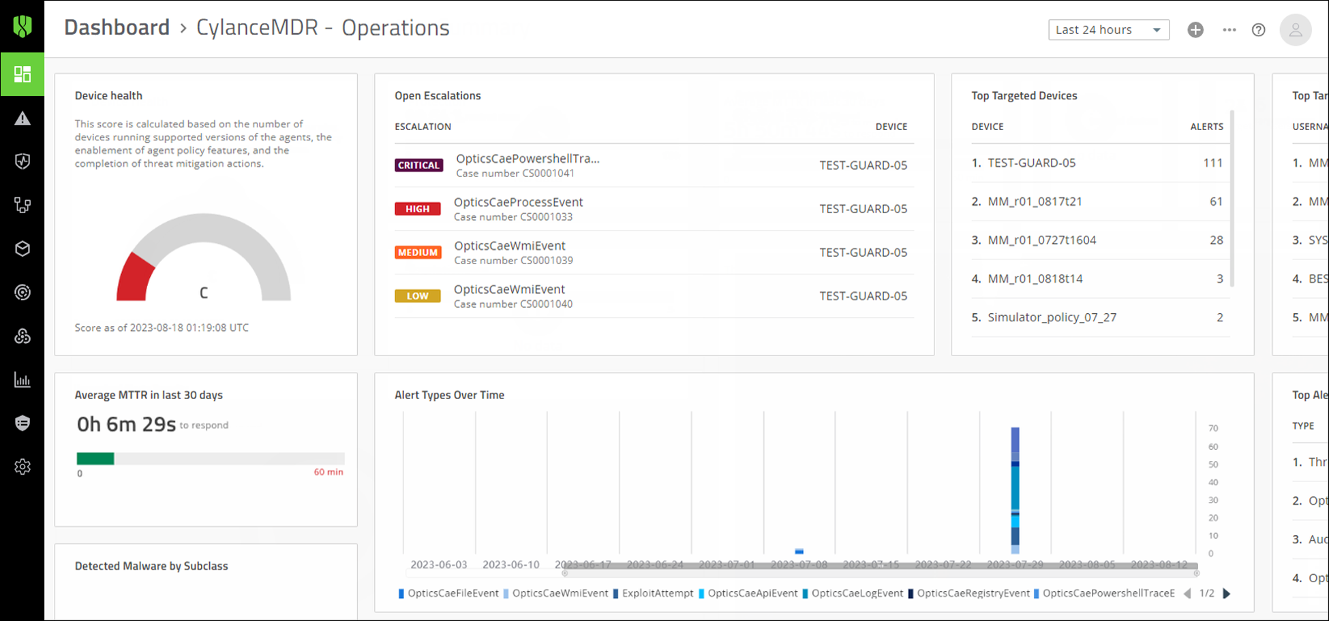Click the MTTR green progress bar
The width and height of the screenshot is (1329, 621).
point(95,458)
